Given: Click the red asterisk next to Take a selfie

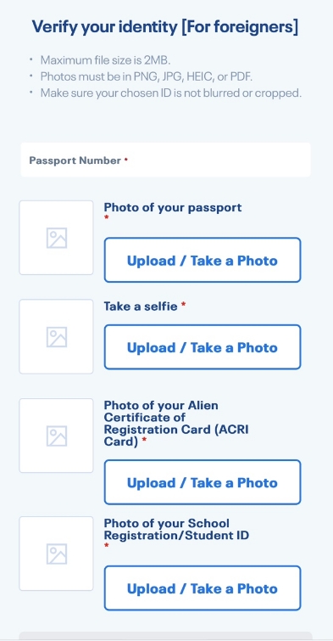Looking at the screenshot, I should click(x=183, y=305).
